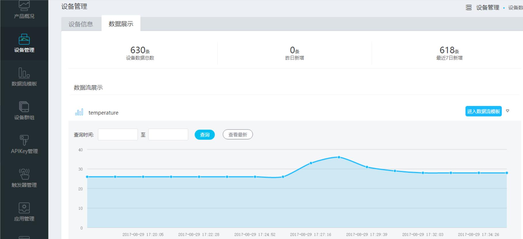Select the 数据展示 tab
This screenshot has height=239, width=523.
point(121,24)
